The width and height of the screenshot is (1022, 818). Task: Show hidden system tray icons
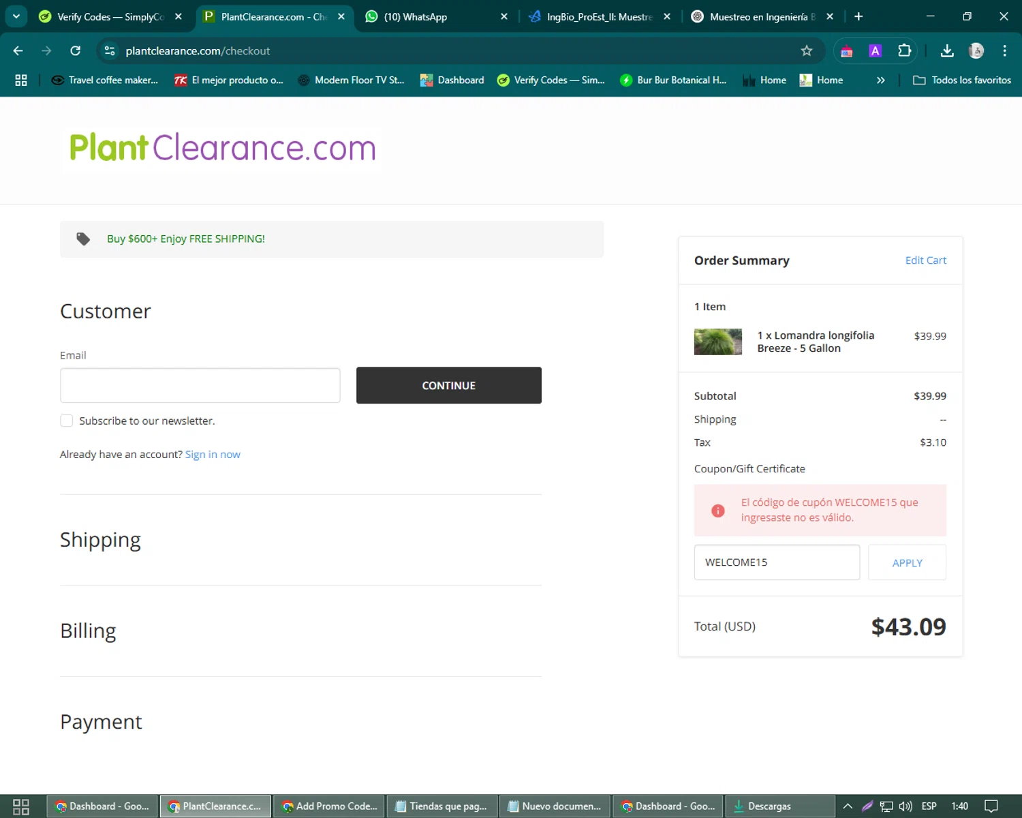point(848,806)
